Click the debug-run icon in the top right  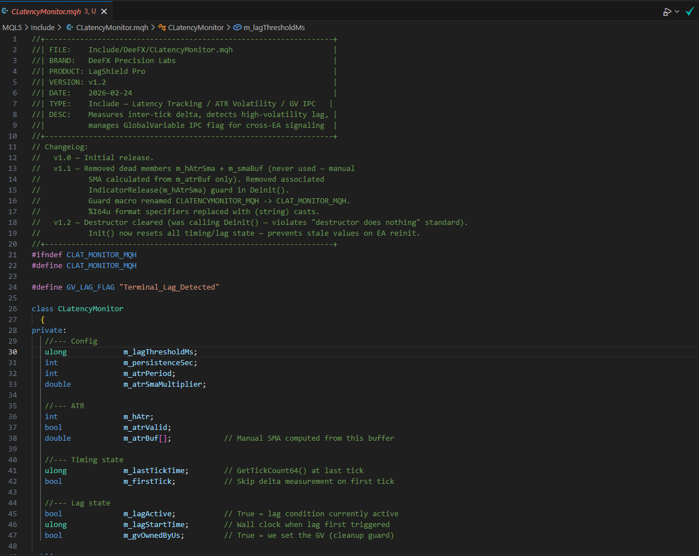tap(667, 11)
